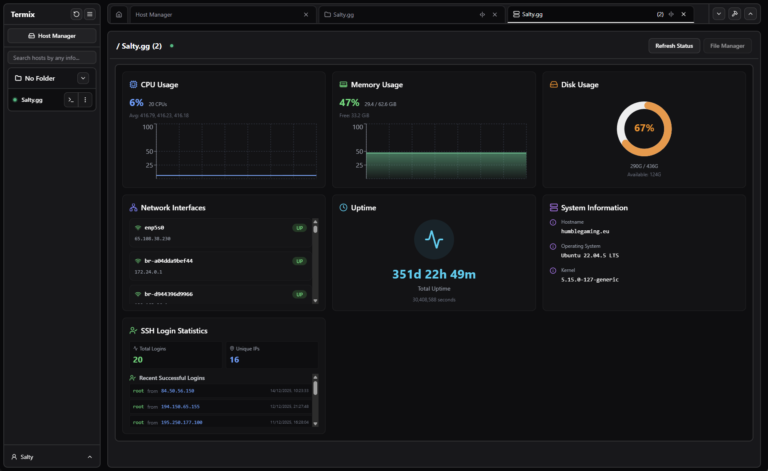
Task: Click the home icon tab
Action: [119, 15]
